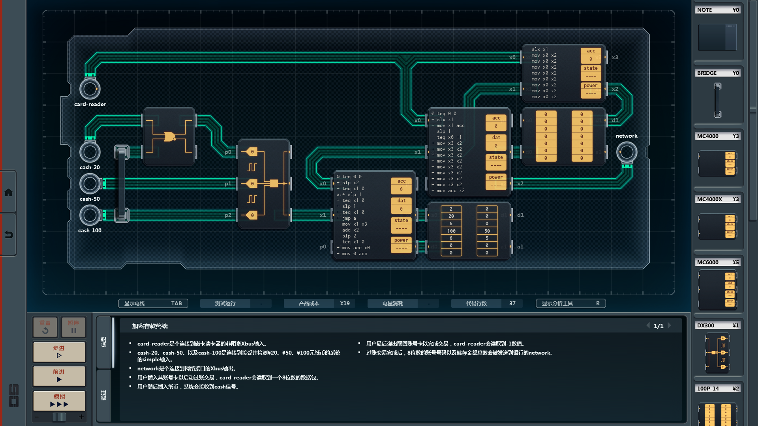The height and width of the screenshot is (426, 758).
Task: Go to next info page arrow
Action: (670, 326)
